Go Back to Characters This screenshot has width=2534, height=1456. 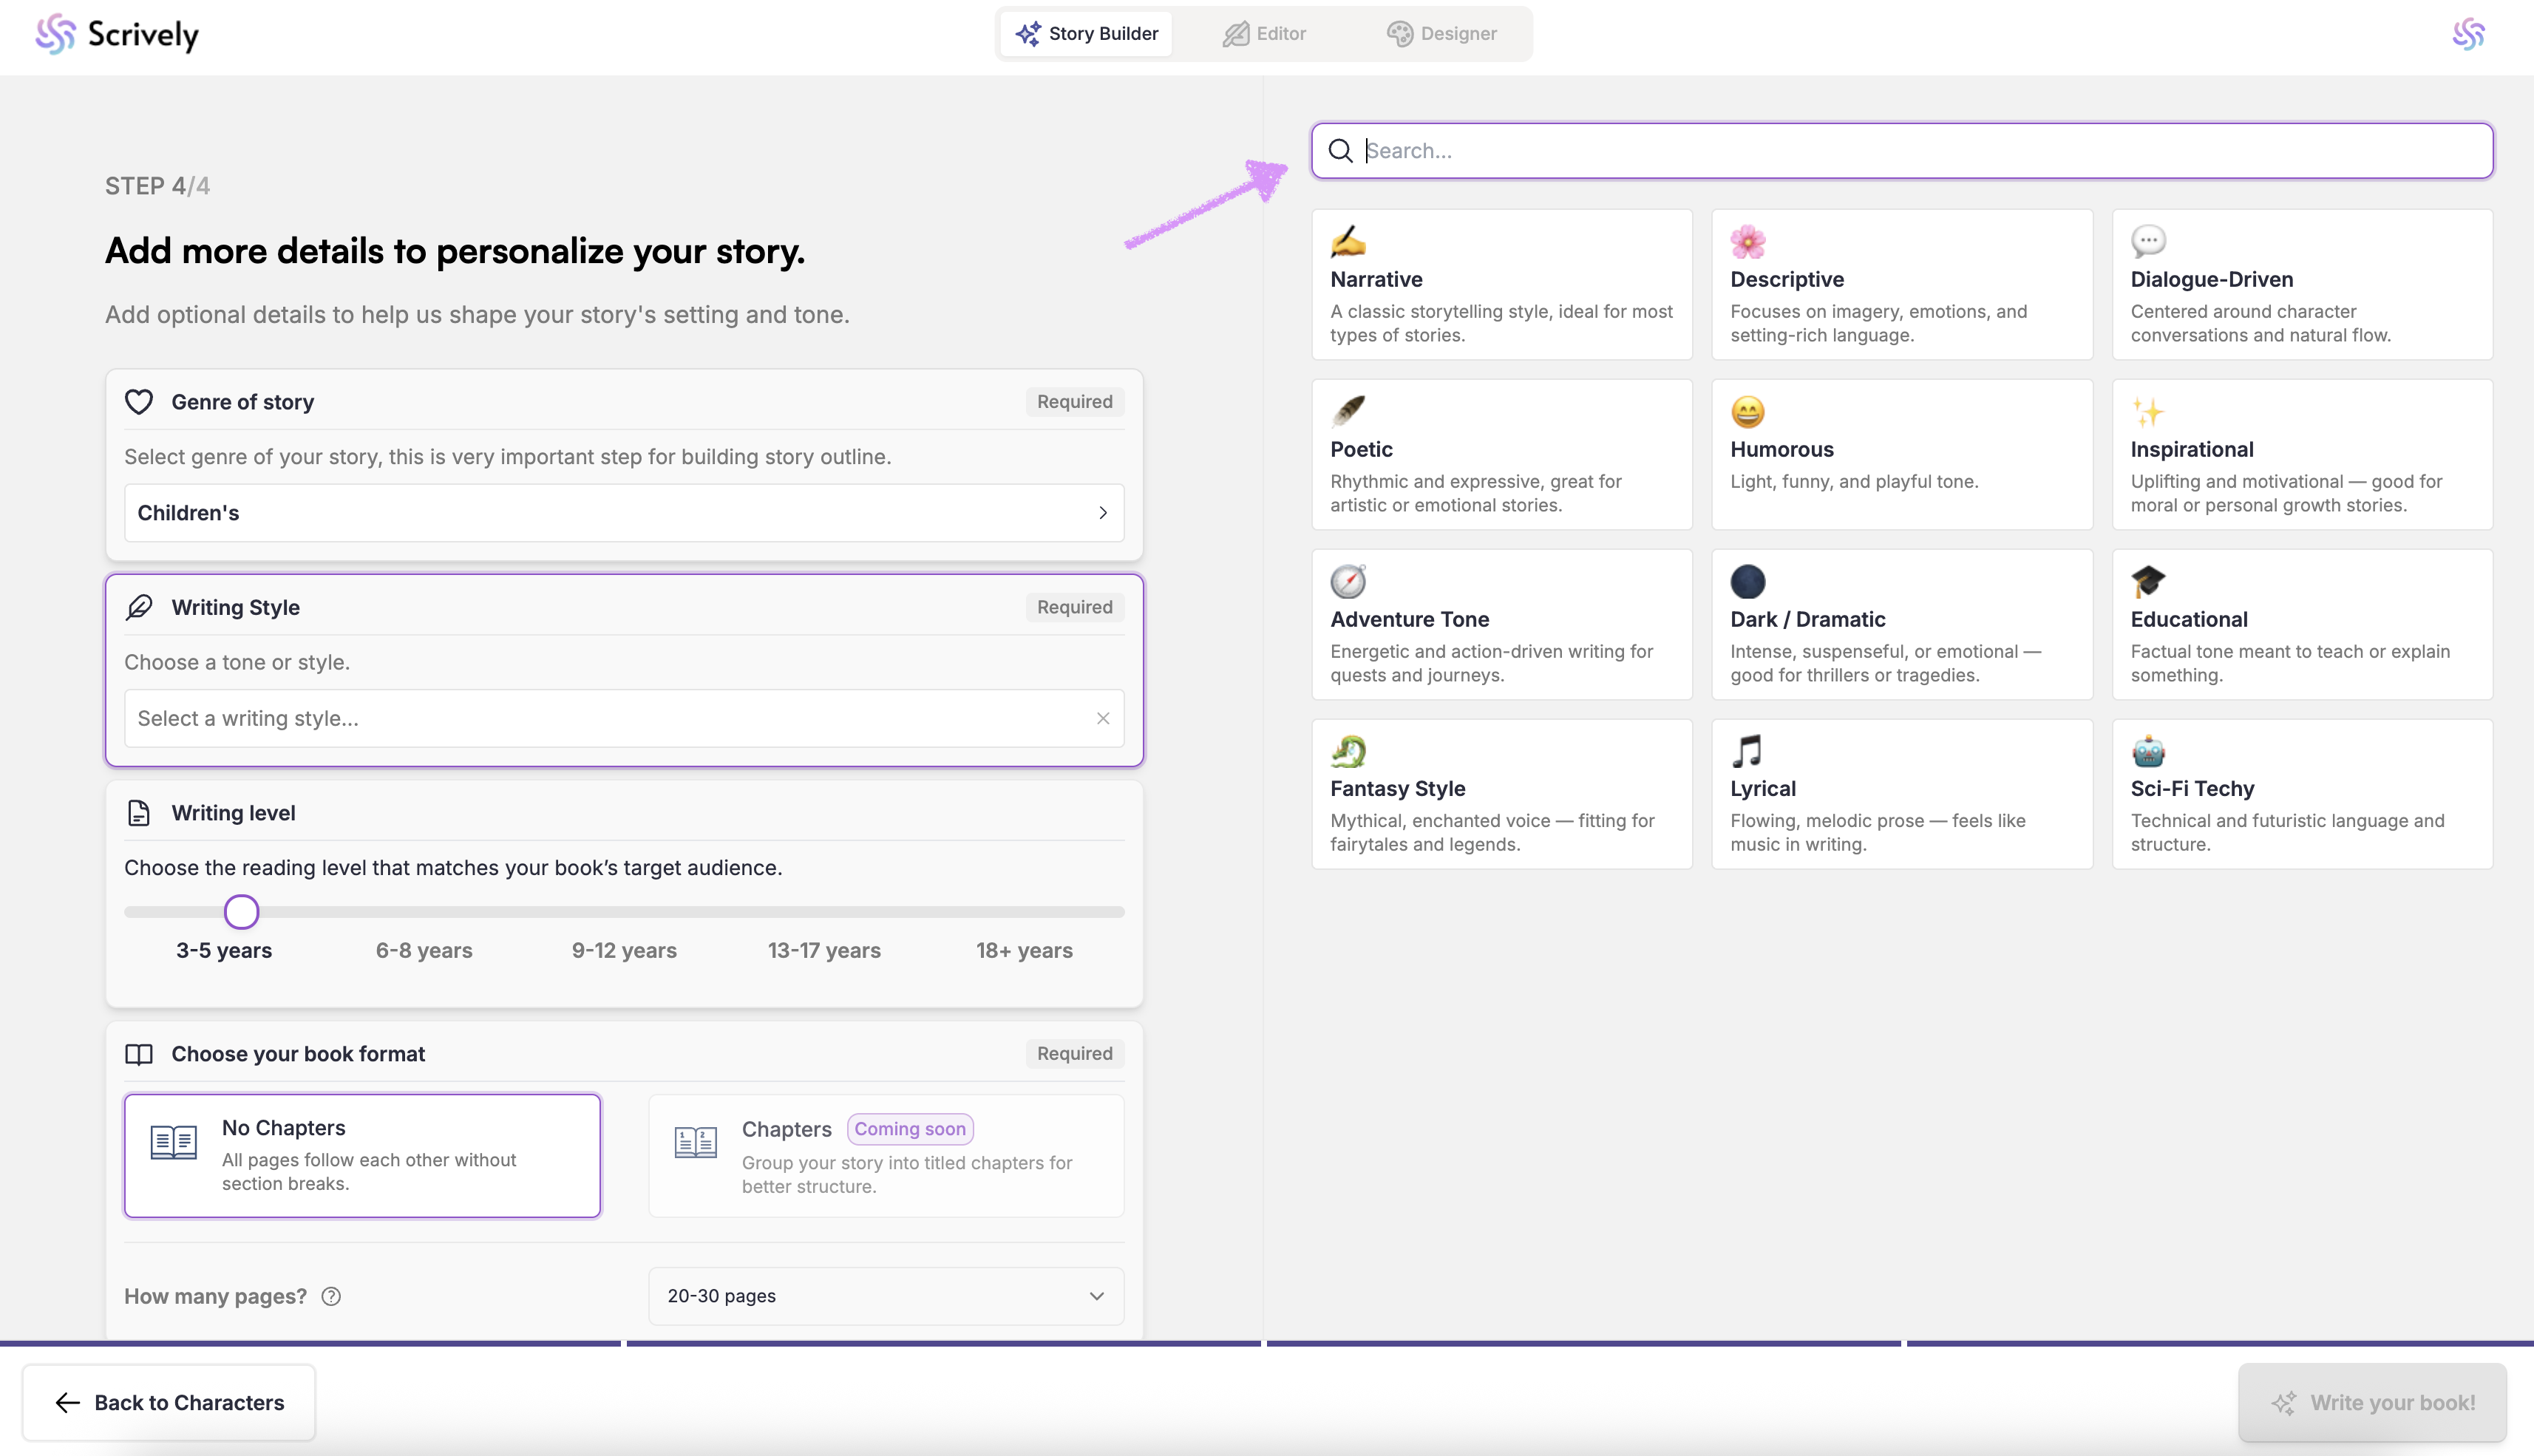tap(169, 1402)
